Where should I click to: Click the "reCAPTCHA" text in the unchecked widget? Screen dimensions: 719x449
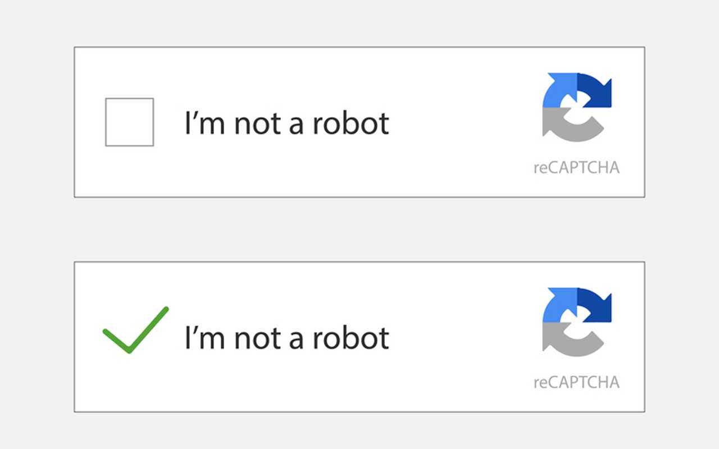tap(576, 168)
